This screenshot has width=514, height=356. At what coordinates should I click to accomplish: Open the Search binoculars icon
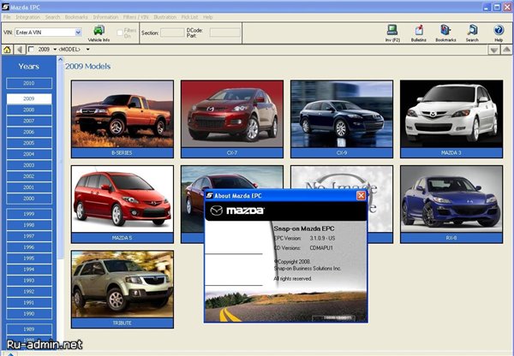[472, 33]
